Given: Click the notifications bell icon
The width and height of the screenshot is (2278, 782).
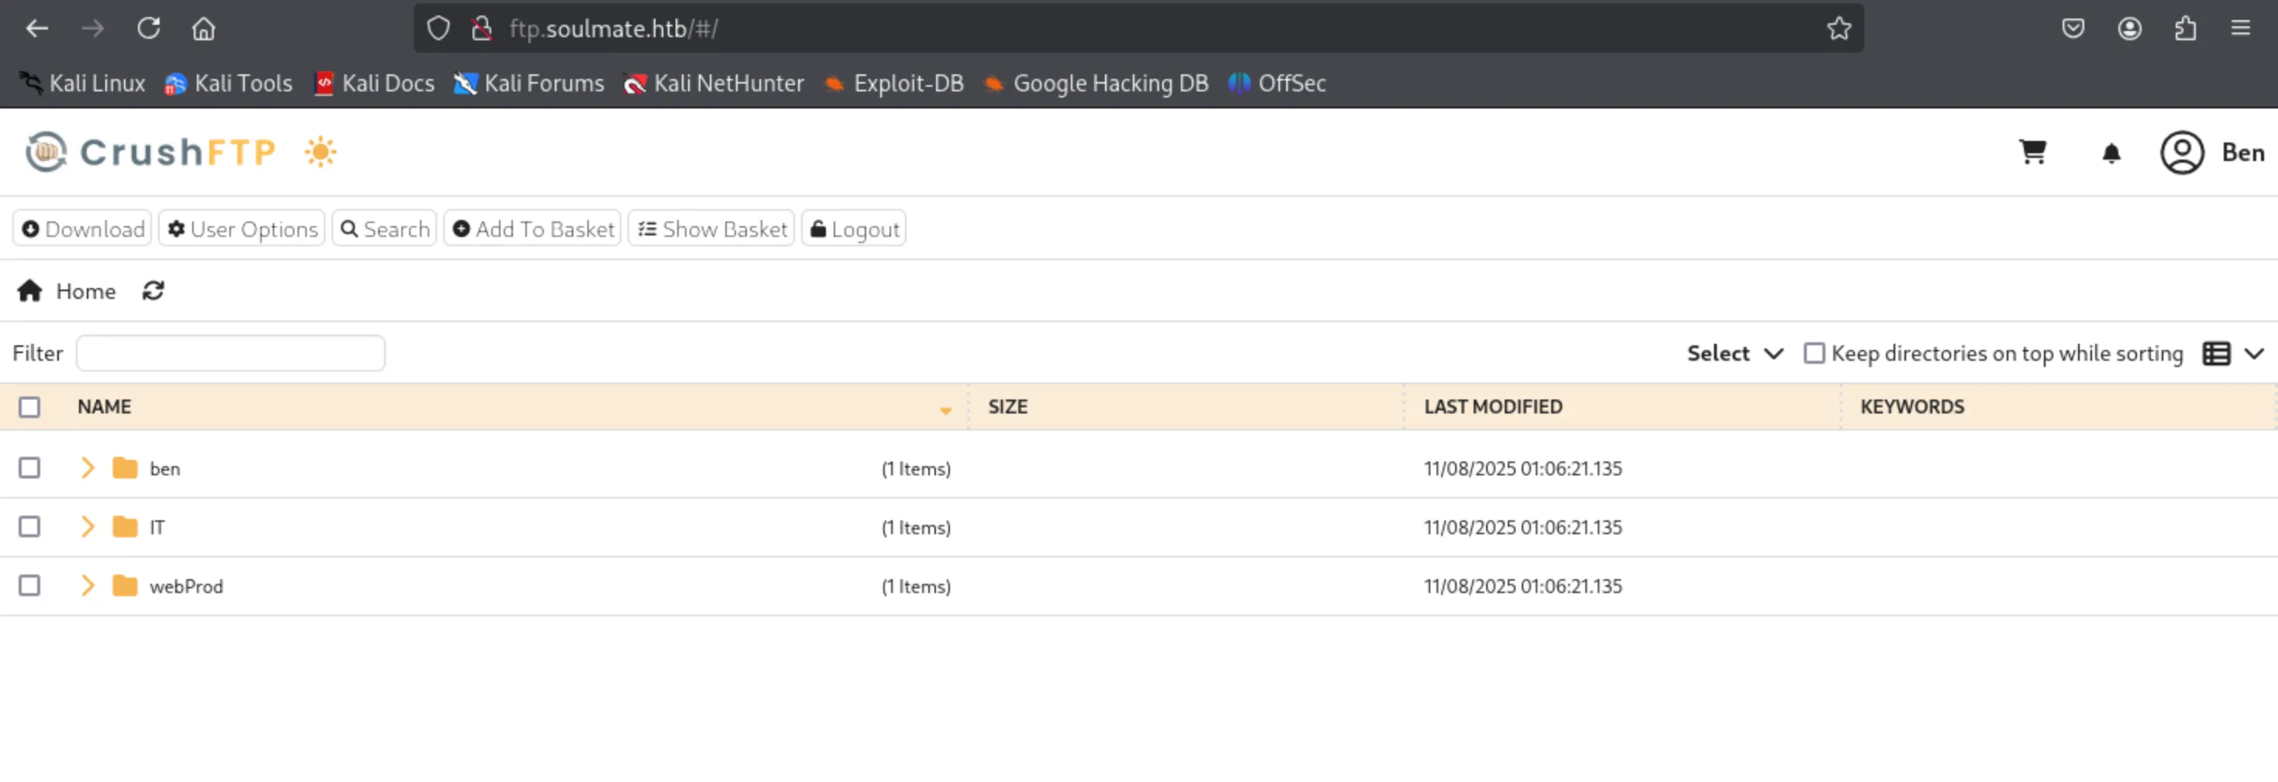Looking at the screenshot, I should (2111, 153).
